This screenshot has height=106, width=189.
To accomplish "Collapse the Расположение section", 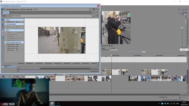I will point(14,24).
